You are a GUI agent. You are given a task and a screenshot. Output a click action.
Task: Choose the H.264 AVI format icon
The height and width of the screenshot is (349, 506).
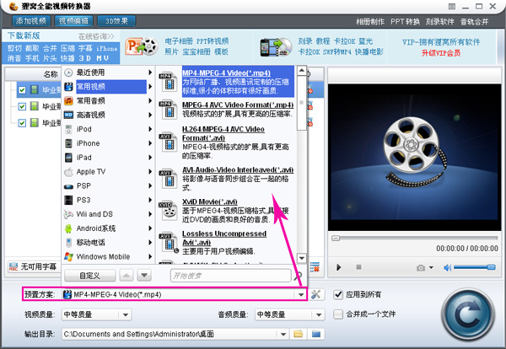(x=169, y=142)
